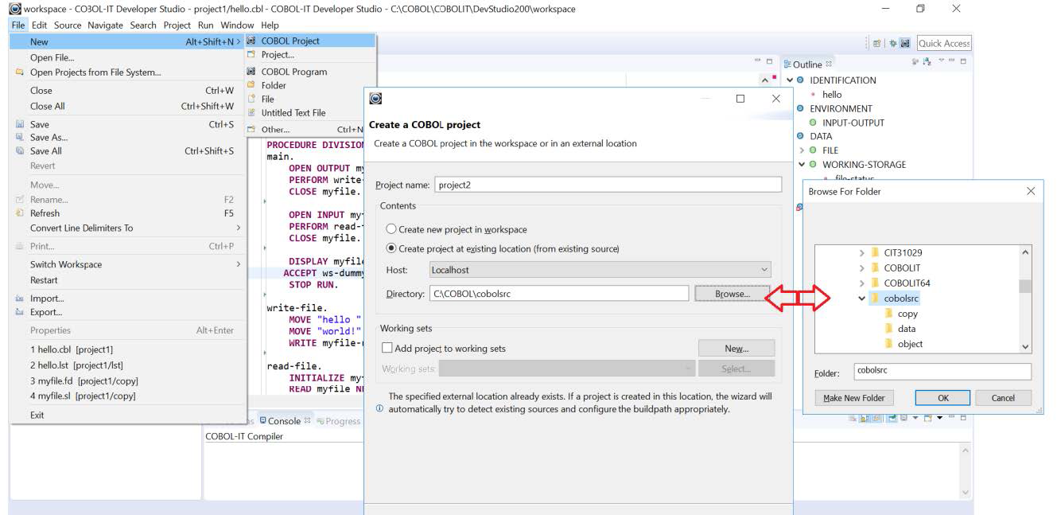Click the Project name input field
Viewport: 1057px width, 515px height.
point(604,184)
